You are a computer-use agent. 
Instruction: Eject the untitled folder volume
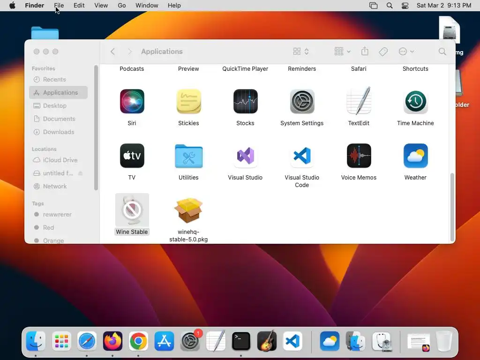[81, 173]
